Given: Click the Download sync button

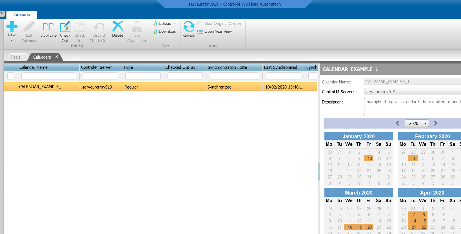Looking at the screenshot, I should tap(164, 31).
